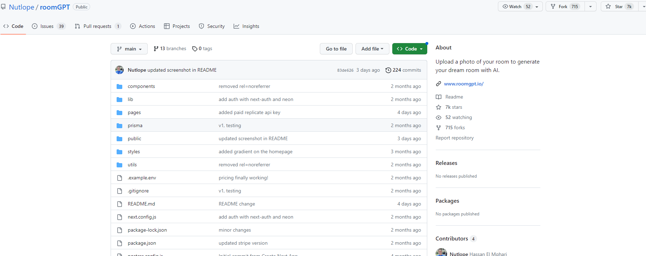Click the star icon beside 7k stars
646x256 pixels.
439,107
